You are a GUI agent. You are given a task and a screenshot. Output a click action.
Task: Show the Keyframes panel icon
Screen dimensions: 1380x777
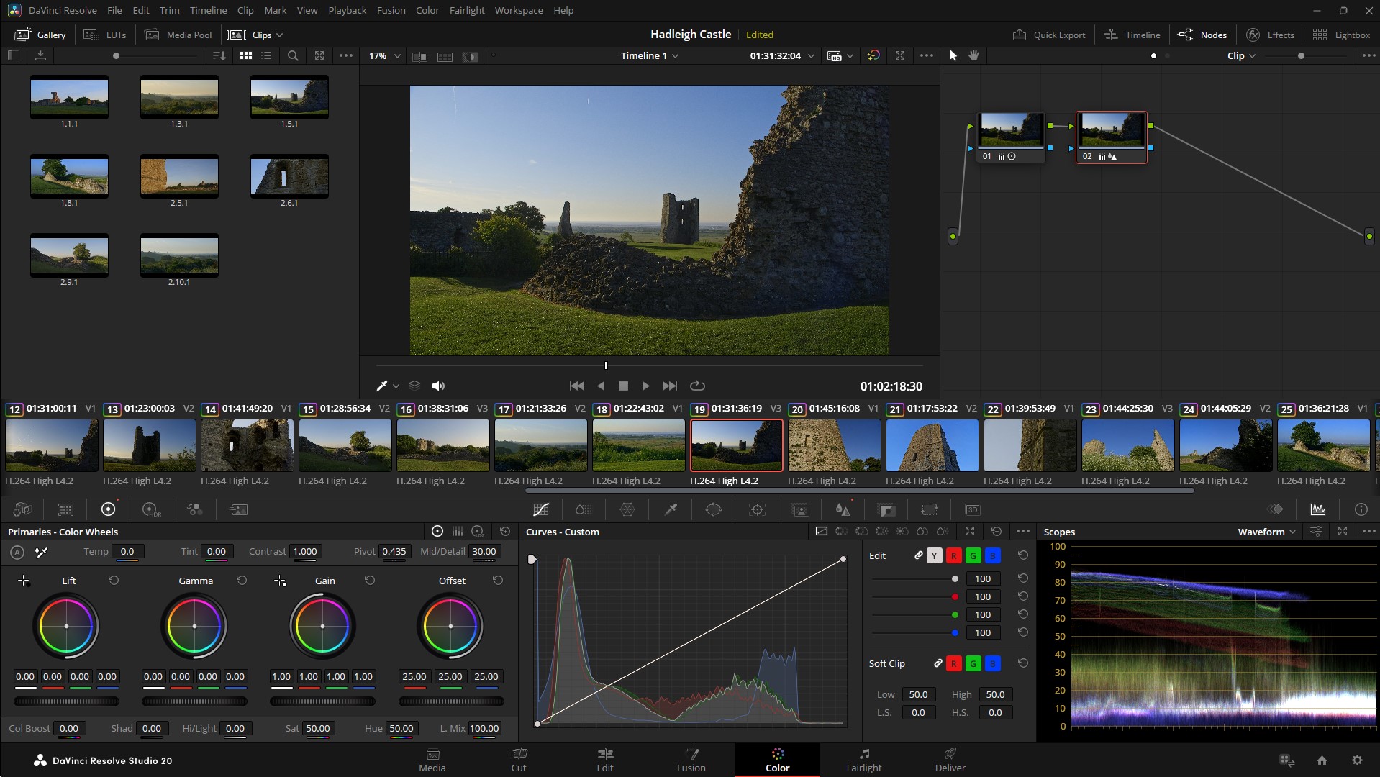click(x=1275, y=509)
